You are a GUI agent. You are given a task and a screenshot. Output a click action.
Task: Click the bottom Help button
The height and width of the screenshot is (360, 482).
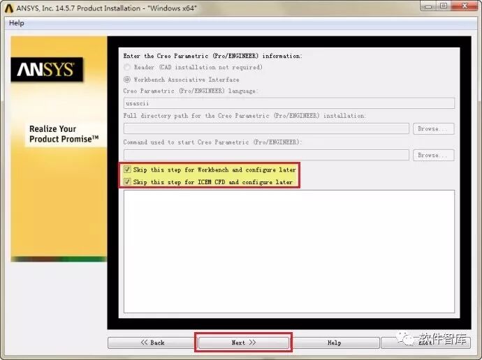pos(334,343)
